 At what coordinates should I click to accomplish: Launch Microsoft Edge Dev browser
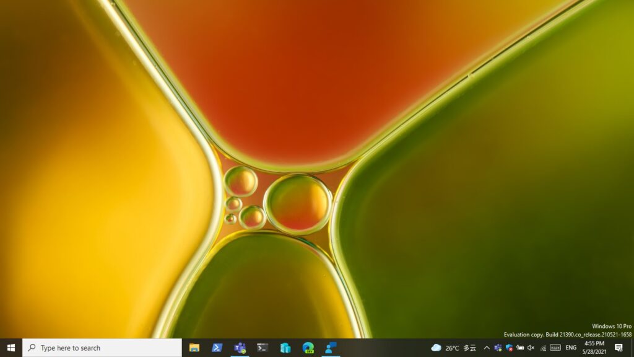(x=308, y=348)
